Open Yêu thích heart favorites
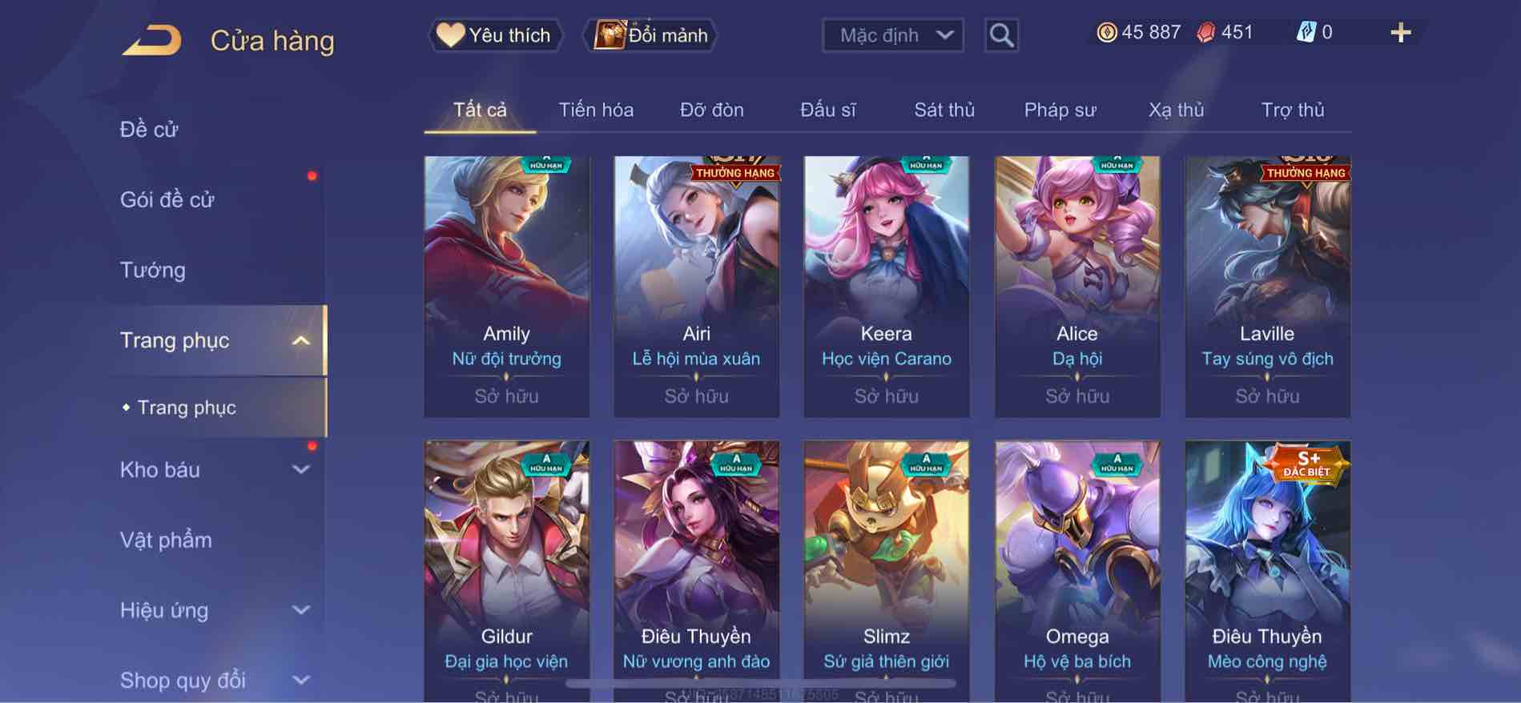This screenshot has width=1521, height=703. (x=494, y=35)
